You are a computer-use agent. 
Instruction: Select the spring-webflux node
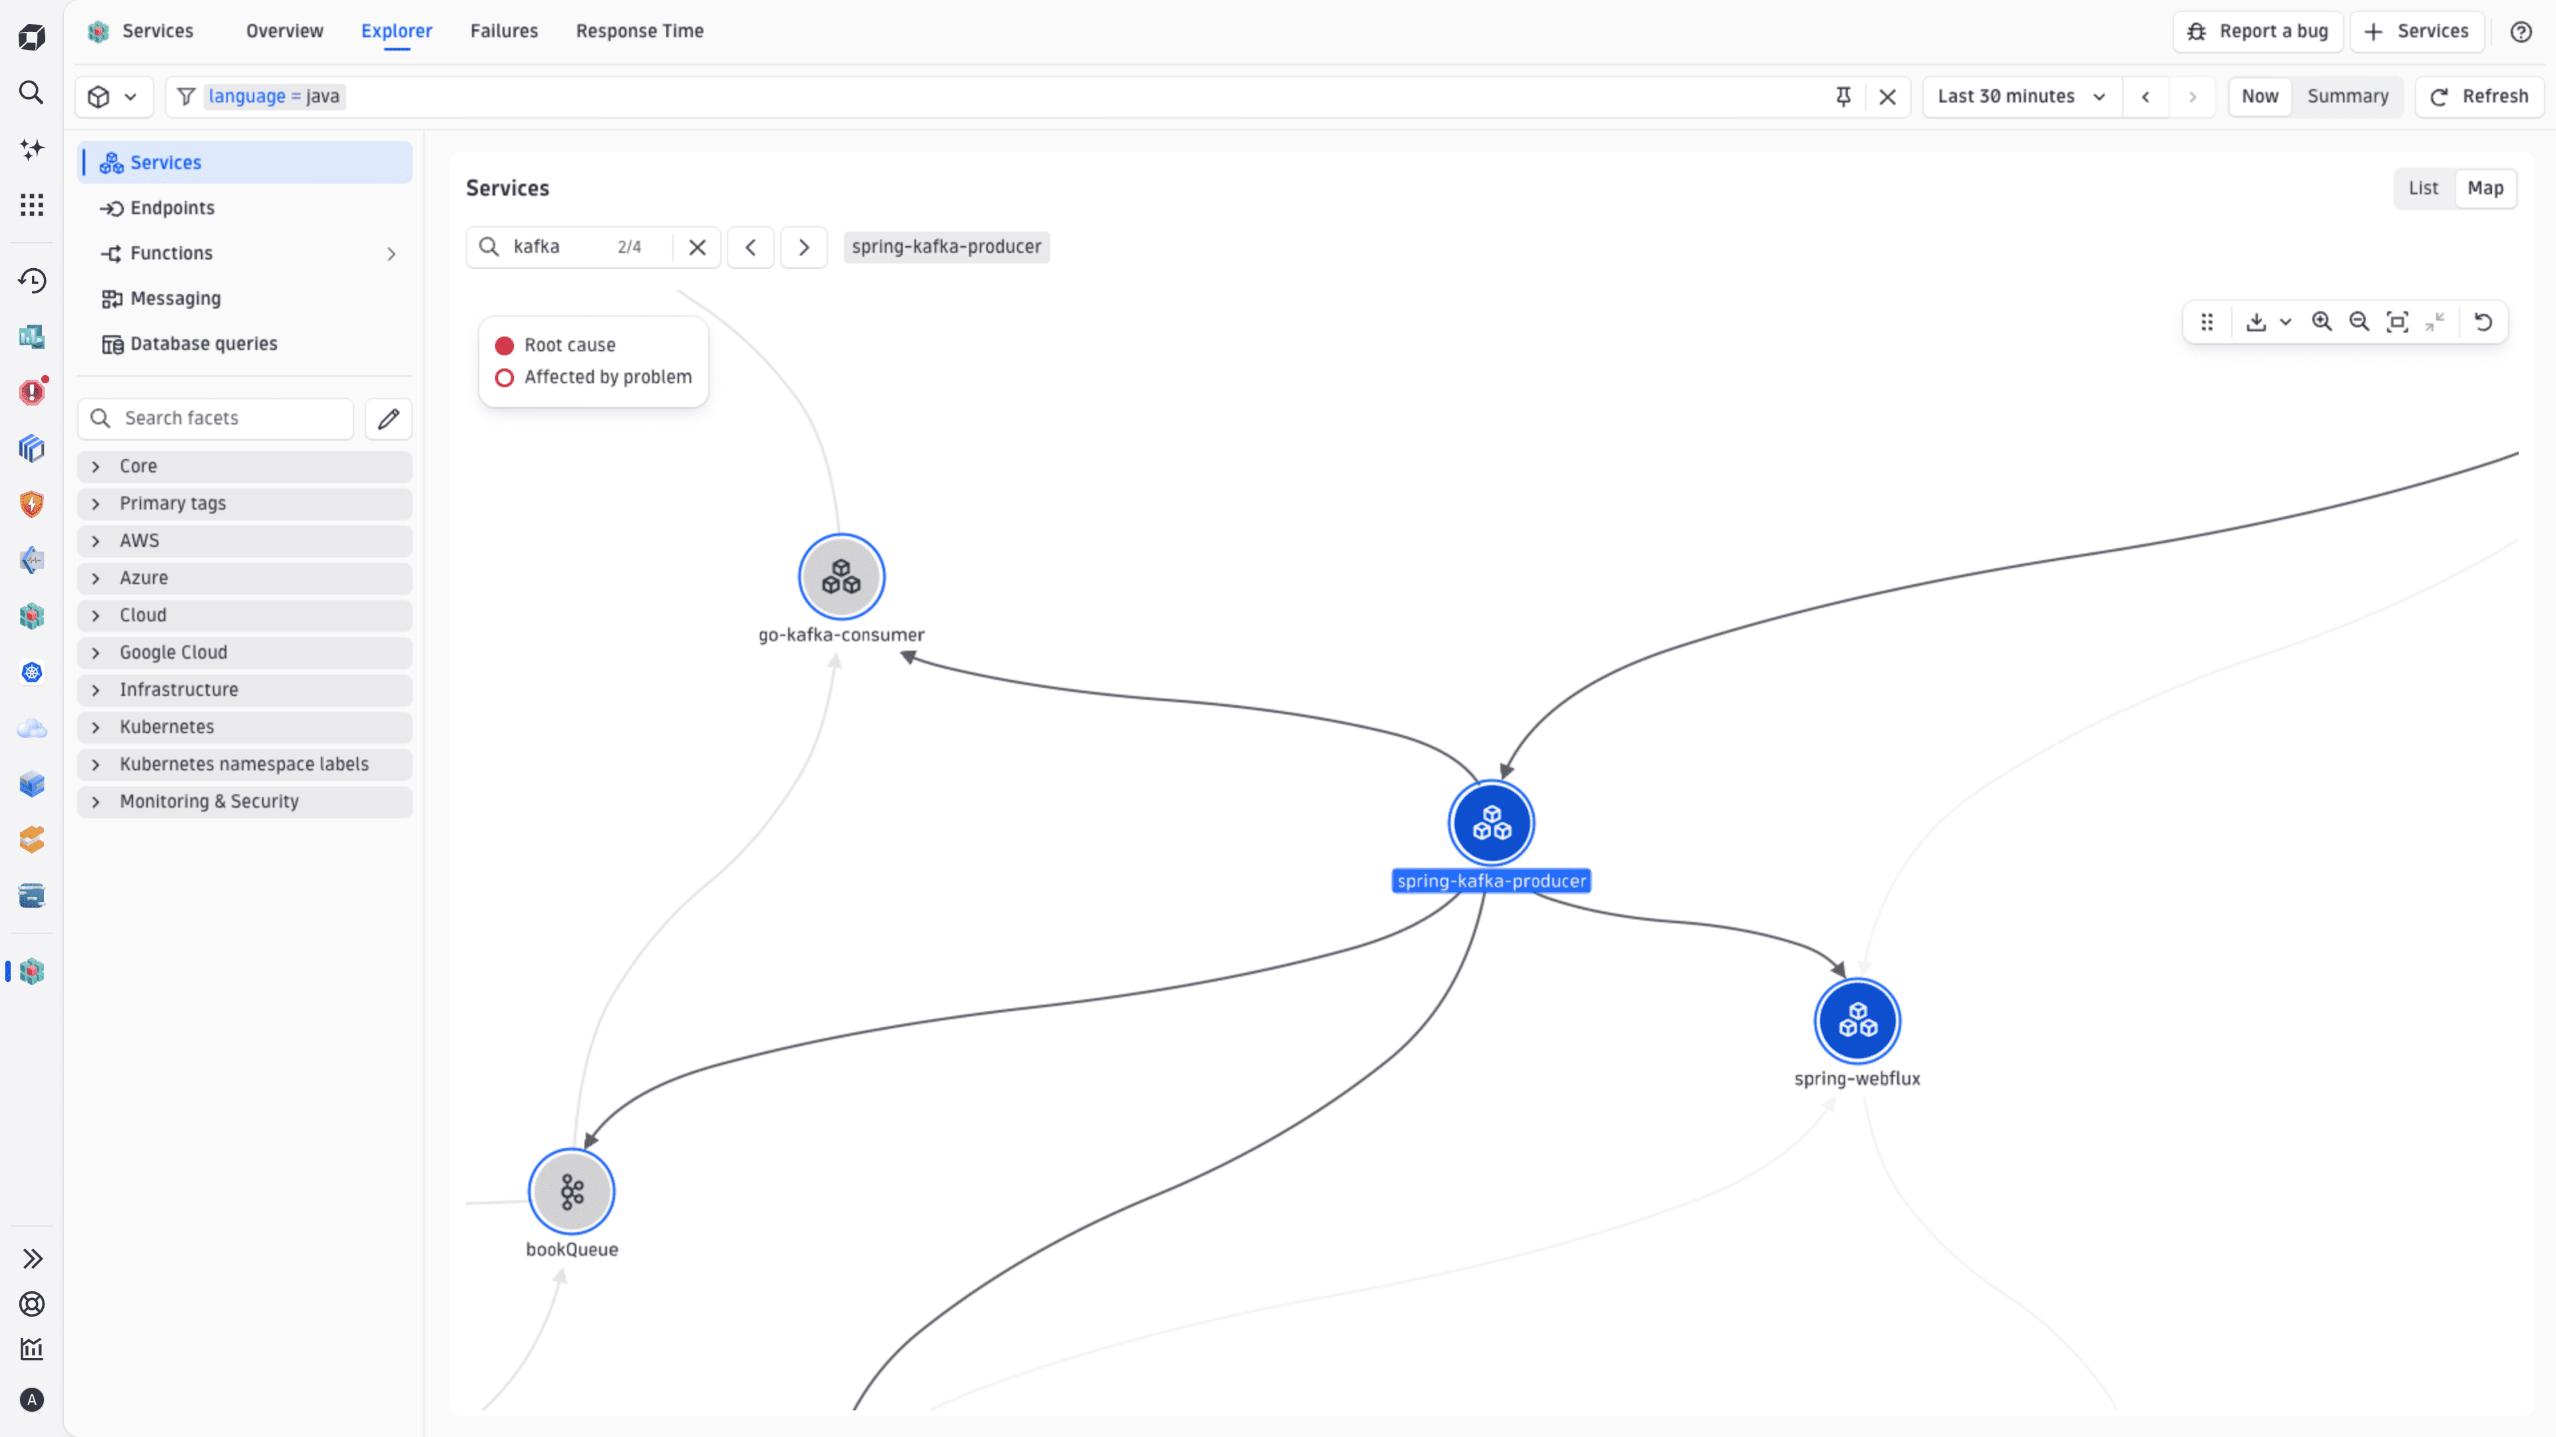[x=1858, y=1021]
